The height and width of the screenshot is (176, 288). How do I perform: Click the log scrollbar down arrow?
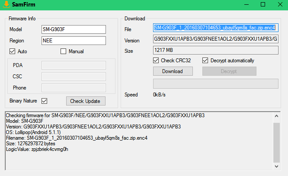pos(276,166)
